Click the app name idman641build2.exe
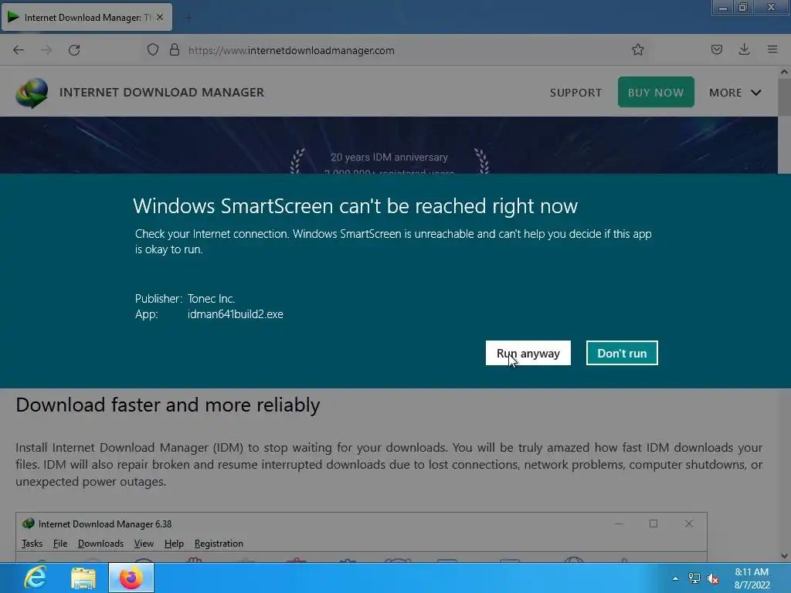Viewport: 791px width, 593px height. pos(235,314)
